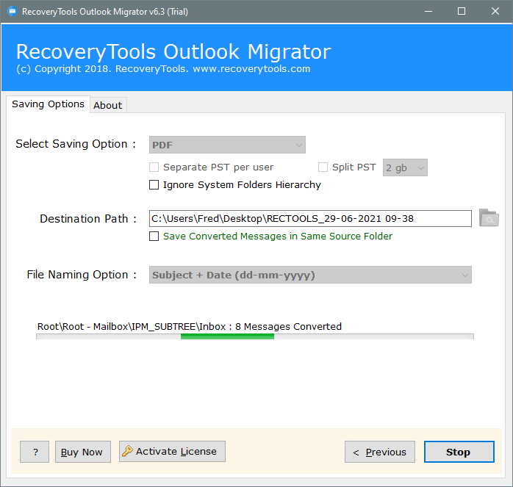Viewport: 513px width, 487px height.
Task: Click the Buy Now button
Action: 83,452
